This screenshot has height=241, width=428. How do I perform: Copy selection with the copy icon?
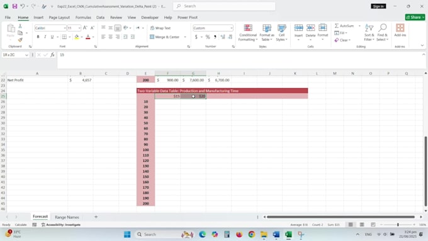pyautogui.click(x=20, y=33)
